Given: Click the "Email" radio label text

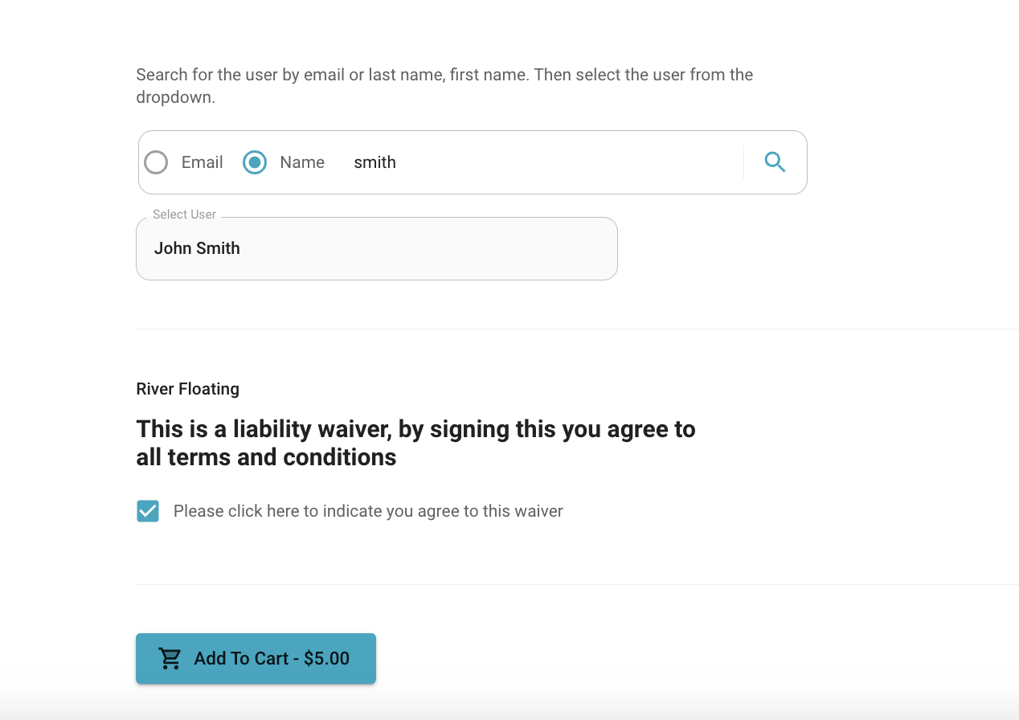Looking at the screenshot, I should 202,162.
